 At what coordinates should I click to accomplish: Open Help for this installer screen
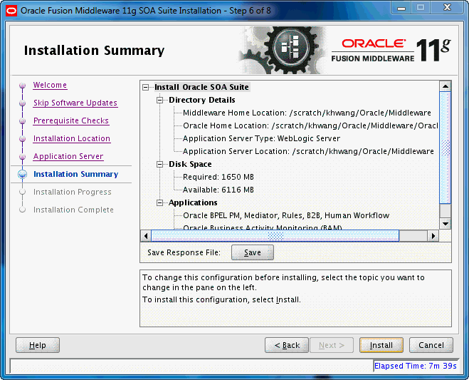click(x=38, y=345)
